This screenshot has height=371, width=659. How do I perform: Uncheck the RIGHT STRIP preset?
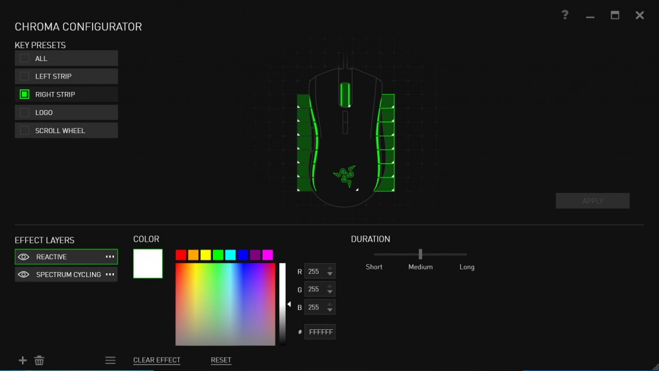click(x=24, y=95)
